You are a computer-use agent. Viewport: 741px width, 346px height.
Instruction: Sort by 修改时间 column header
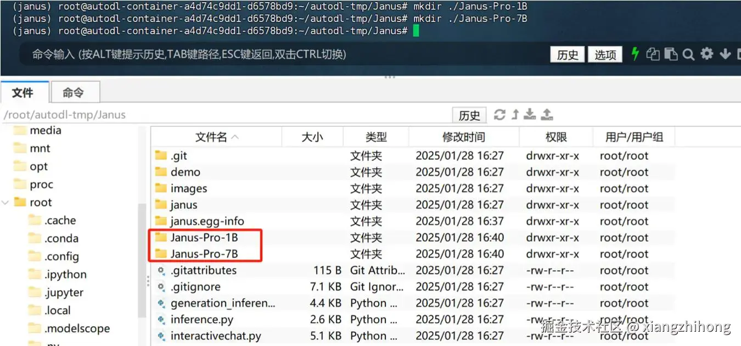pyautogui.click(x=464, y=137)
